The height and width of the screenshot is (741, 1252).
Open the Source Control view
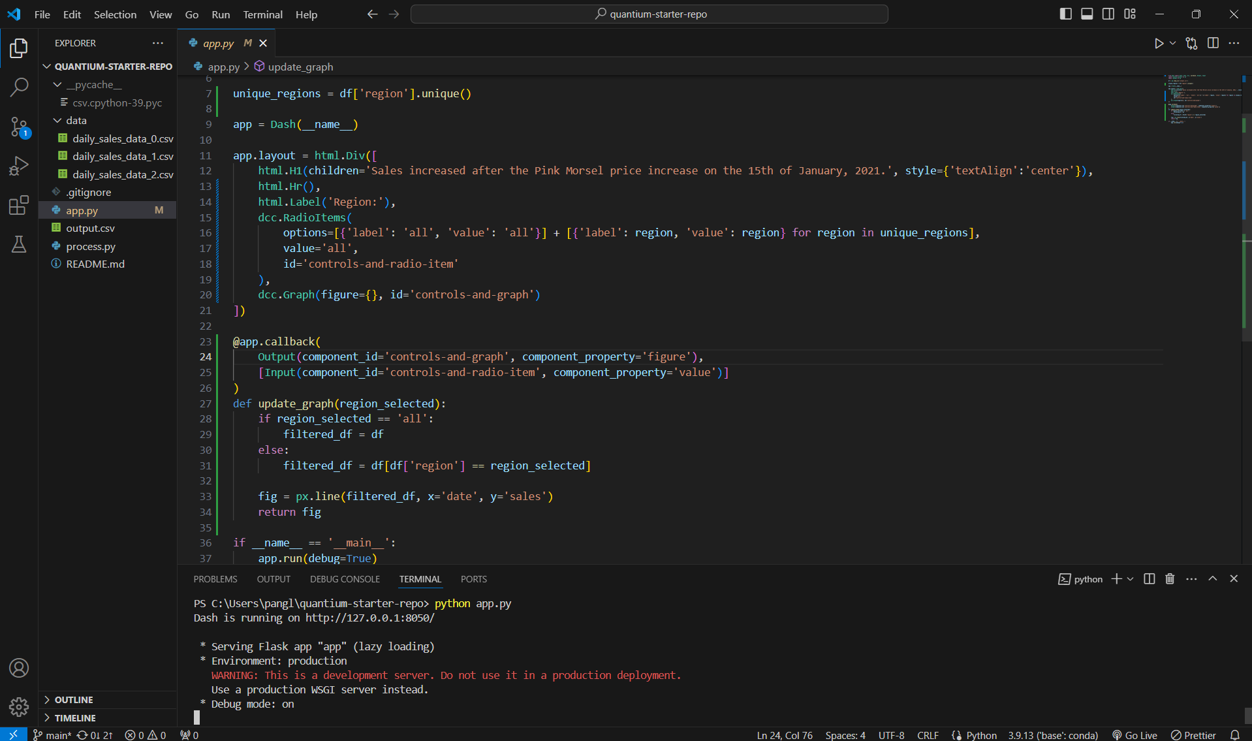pyautogui.click(x=19, y=126)
